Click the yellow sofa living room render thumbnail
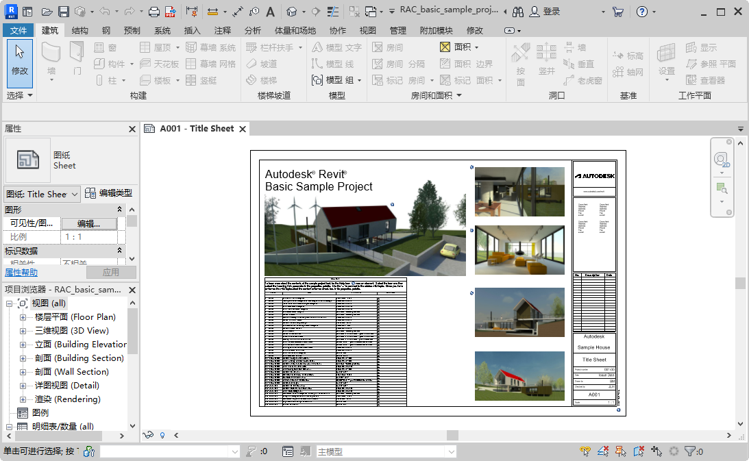 coord(519,250)
